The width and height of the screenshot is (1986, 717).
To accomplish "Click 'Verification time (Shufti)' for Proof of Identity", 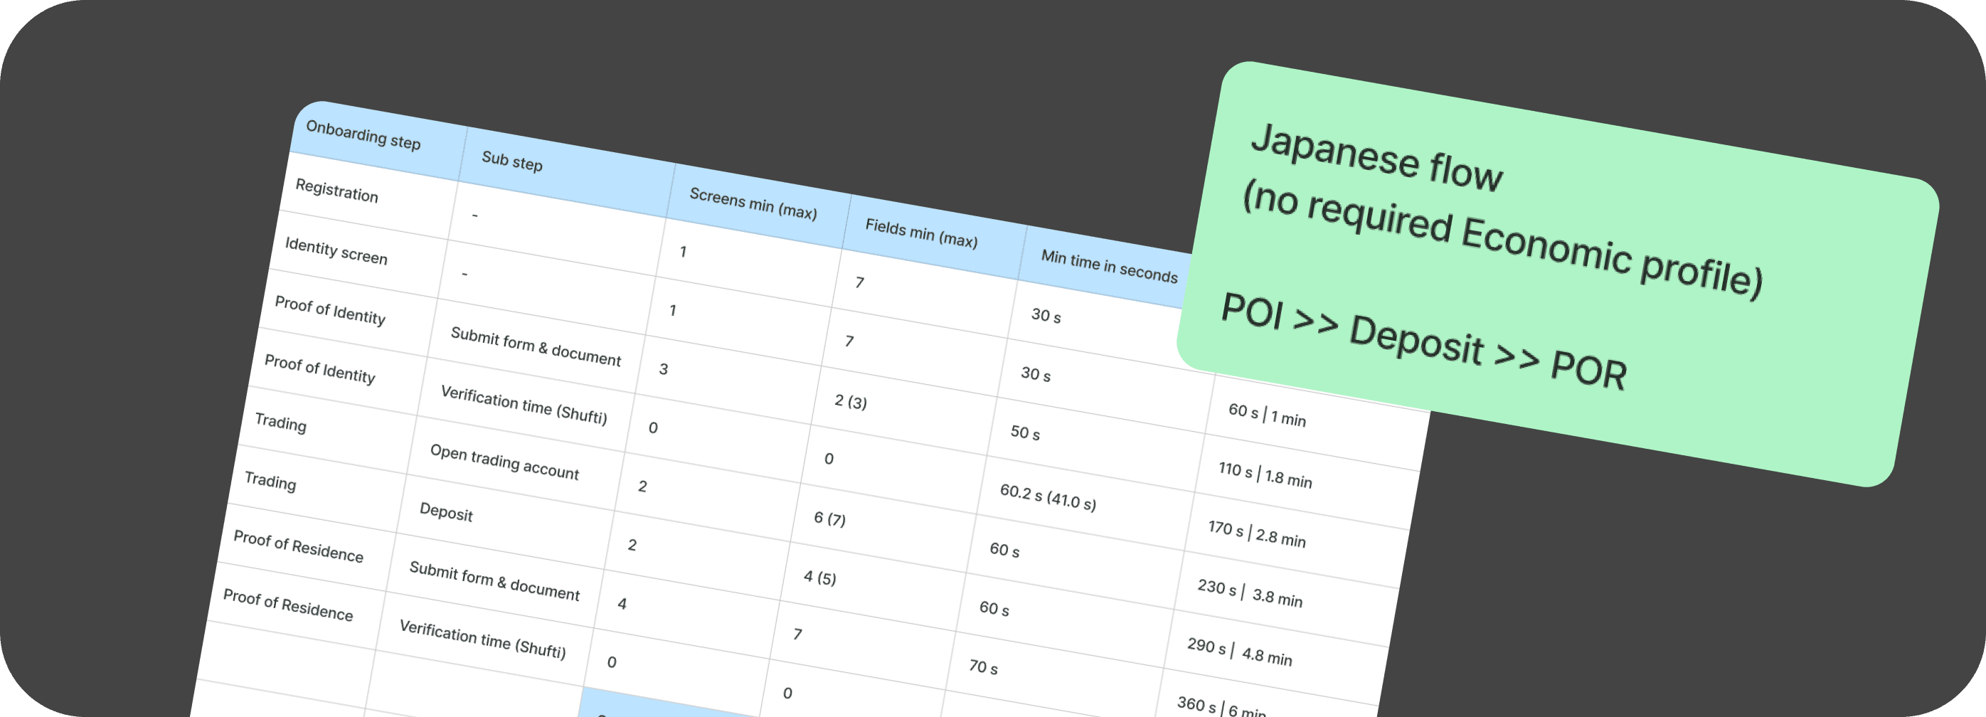I will coord(524,405).
